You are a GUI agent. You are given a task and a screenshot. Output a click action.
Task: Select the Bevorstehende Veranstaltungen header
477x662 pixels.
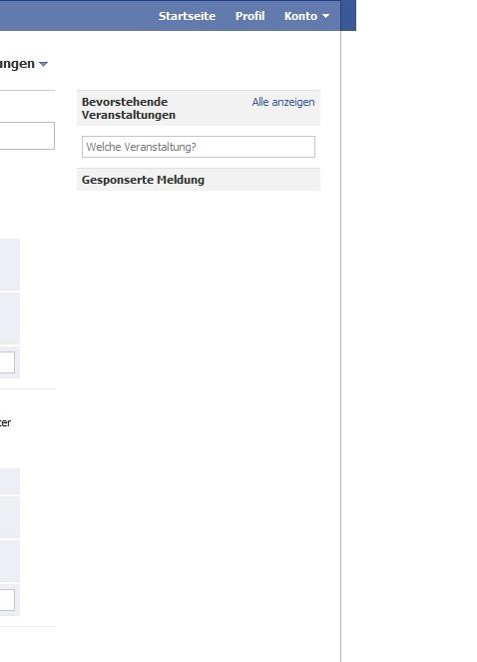pyautogui.click(x=129, y=108)
